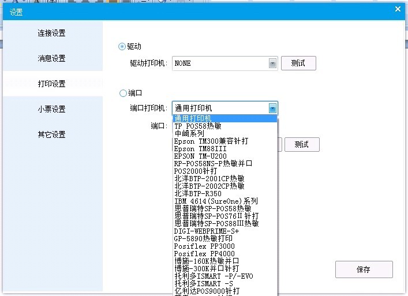This screenshot has width=408, height=296.
Task: Select the 端口 radio button
Action: click(x=122, y=93)
